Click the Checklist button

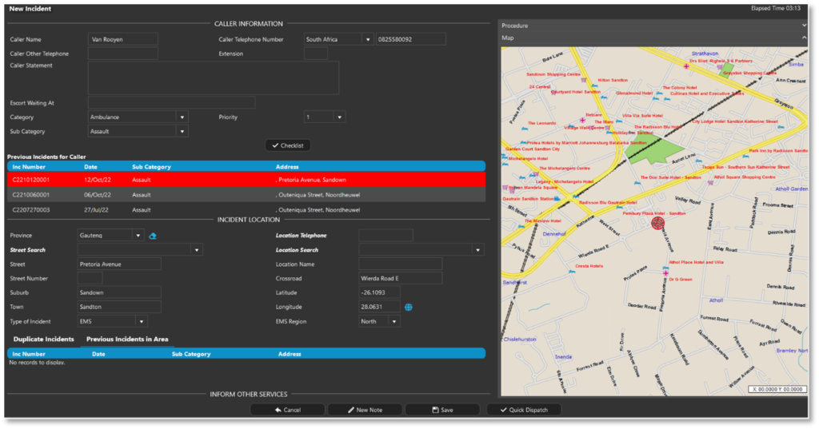[288, 145]
